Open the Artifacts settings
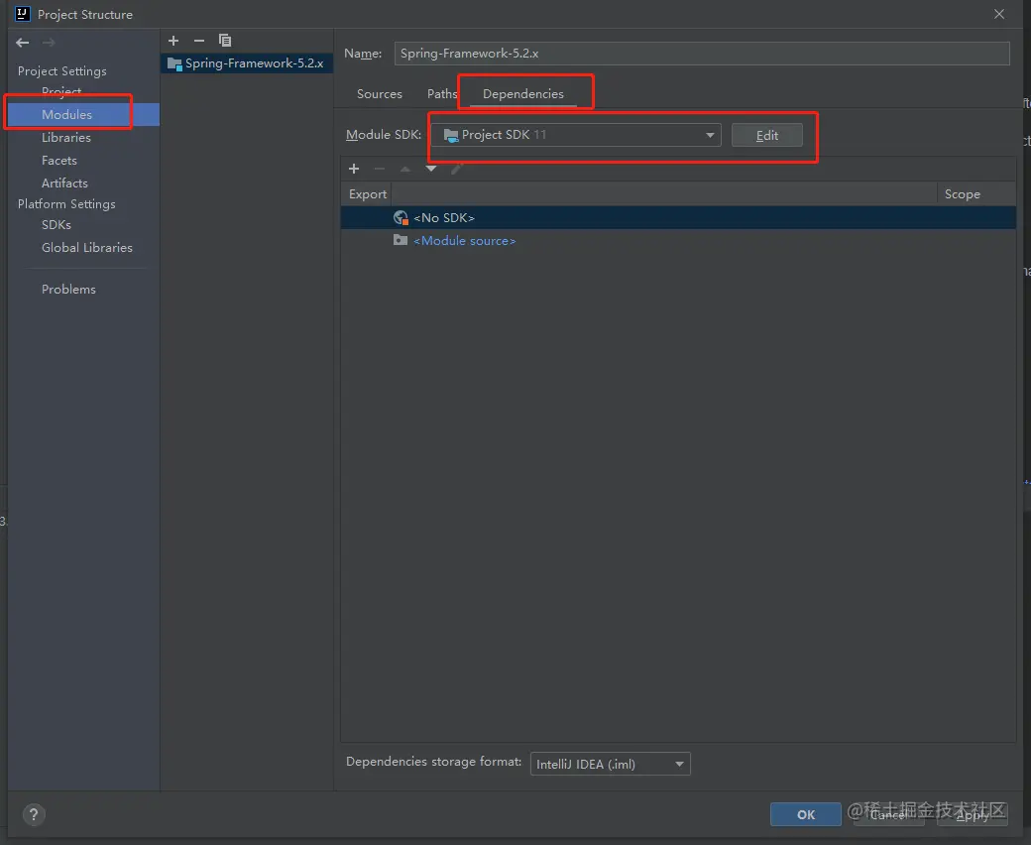The height and width of the screenshot is (845, 1031). click(x=64, y=182)
